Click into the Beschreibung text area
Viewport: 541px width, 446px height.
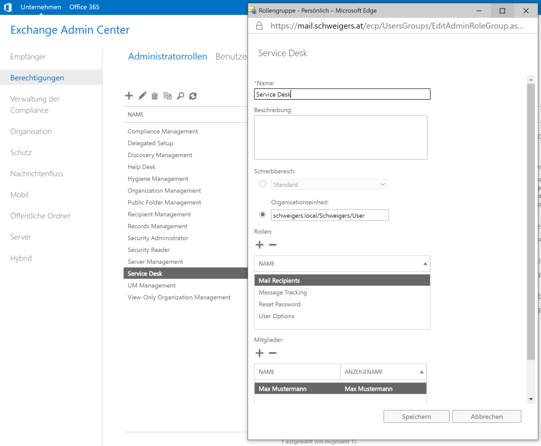[x=340, y=137]
